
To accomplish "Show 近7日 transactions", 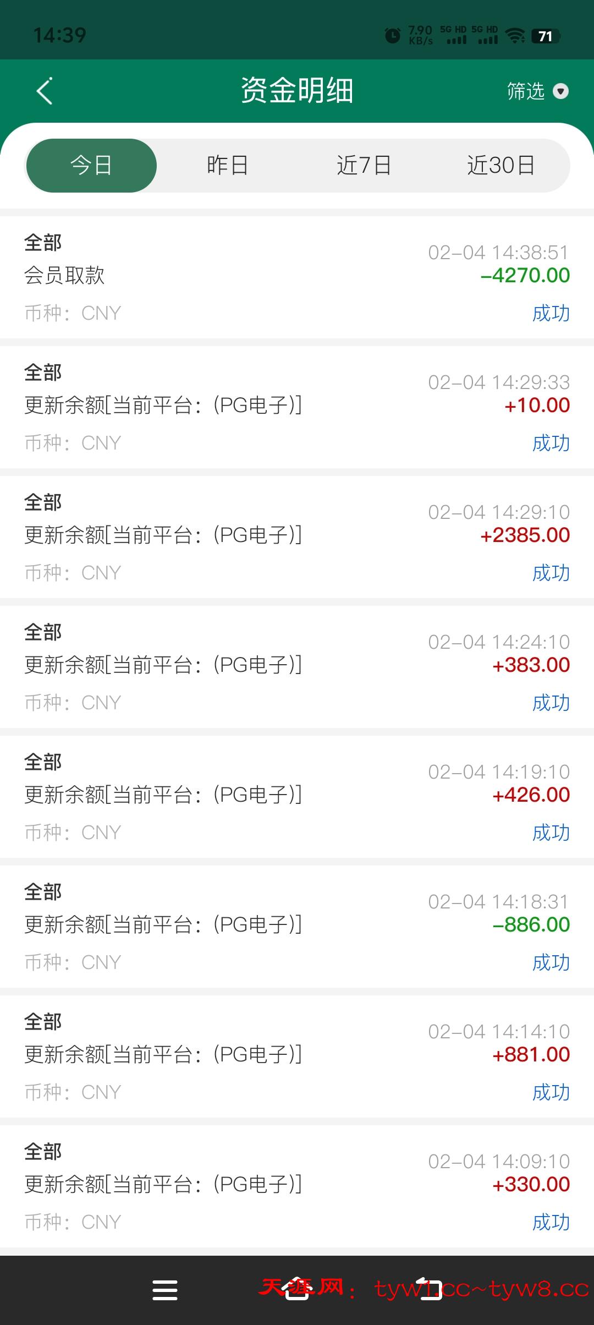I will (x=364, y=166).
